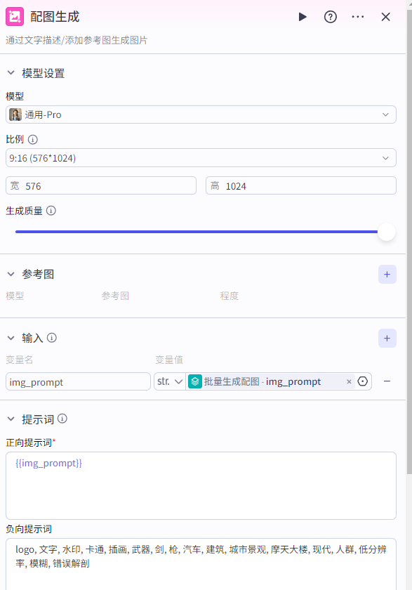
Task: Click the 宽 576 width field
Action: 101,186
